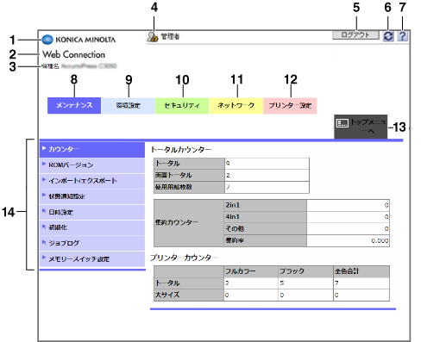The image size is (446, 342).
Task: Open the yellow ネットワーク tab
Action: [236, 105]
